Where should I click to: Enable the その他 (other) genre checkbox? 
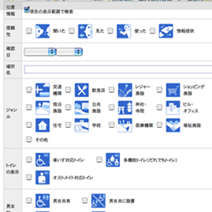coord(29,139)
